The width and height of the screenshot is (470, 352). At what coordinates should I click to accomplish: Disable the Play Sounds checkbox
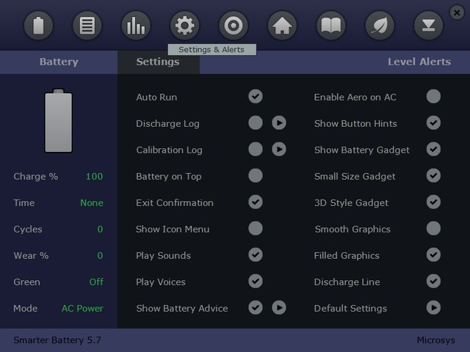click(x=256, y=255)
